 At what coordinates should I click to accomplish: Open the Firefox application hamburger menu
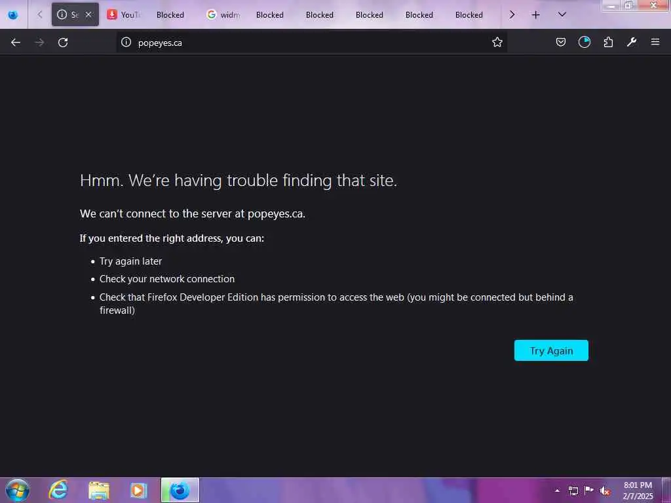pyautogui.click(x=655, y=42)
